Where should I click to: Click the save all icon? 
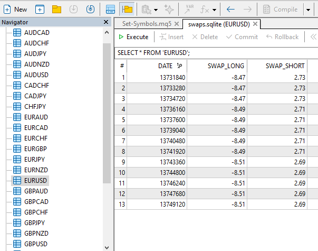coord(90,9)
